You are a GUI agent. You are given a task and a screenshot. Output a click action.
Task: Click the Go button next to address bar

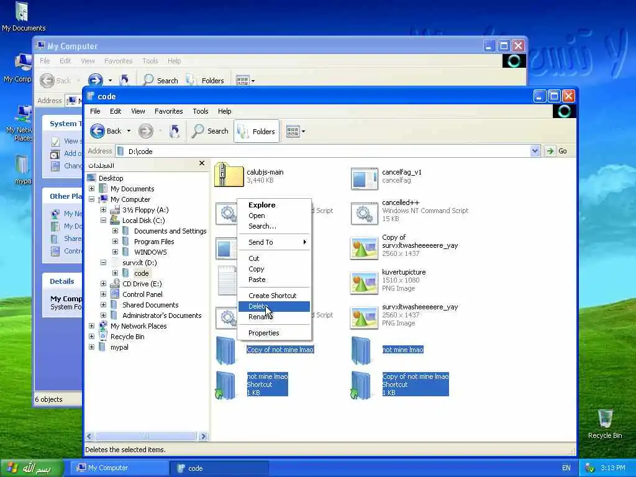click(x=557, y=151)
